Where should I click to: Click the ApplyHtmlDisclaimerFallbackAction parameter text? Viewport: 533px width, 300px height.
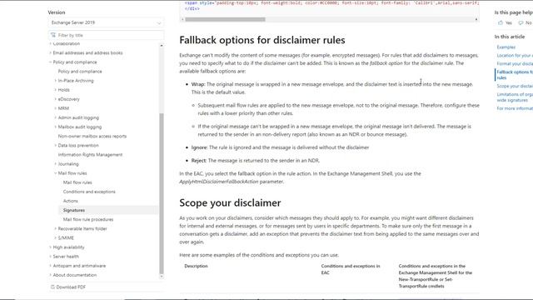pyautogui.click(x=219, y=182)
